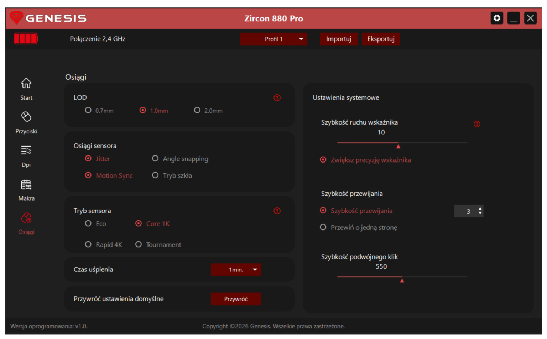Viewport: 547px width, 339px height.
Task: Adjust Szybkość podwójnego klik slider
Action: (402, 280)
